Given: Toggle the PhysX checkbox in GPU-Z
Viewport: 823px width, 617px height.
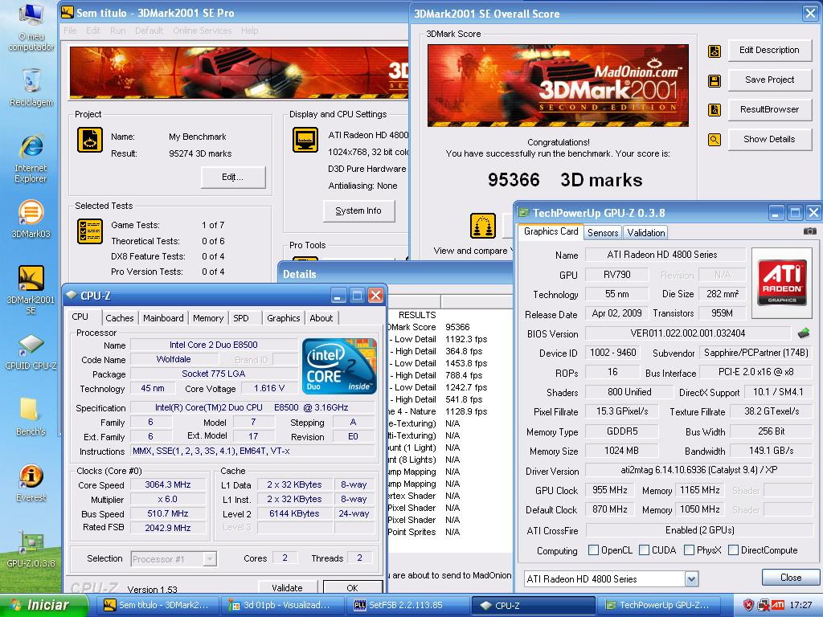Looking at the screenshot, I should coord(689,550).
